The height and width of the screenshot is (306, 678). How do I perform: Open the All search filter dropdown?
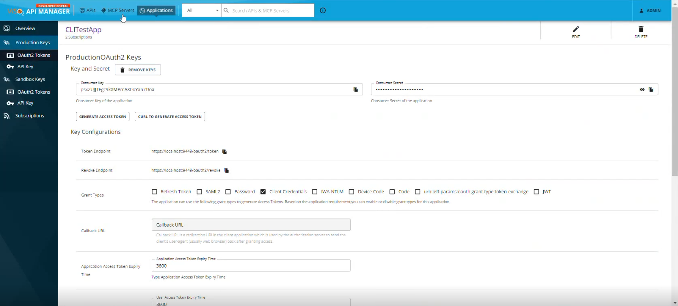pyautogui.click(x=202, y=11)
